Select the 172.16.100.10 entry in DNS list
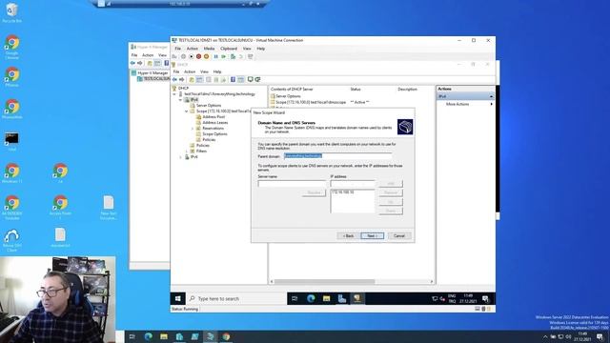 (343, 192)
